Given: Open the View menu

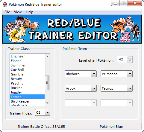Looking at the screenshot, I should point(18,12).
